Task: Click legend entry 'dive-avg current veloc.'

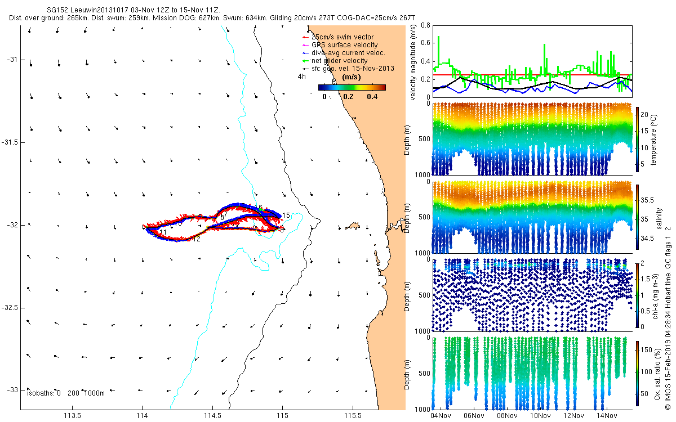Action: point(348,53)
